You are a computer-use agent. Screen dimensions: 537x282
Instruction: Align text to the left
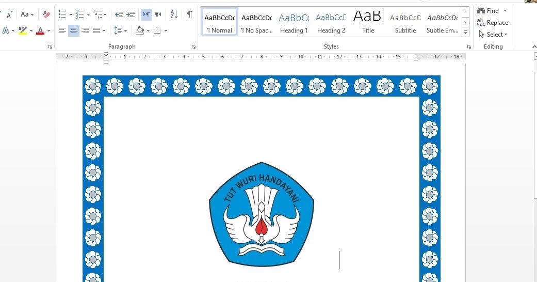(x=62, y=30)
